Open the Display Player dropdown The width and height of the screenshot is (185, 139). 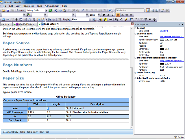pos(90,19)
